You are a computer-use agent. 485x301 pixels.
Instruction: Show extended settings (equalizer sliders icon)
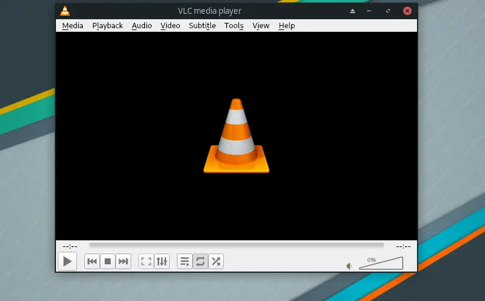tap(162, 261)
